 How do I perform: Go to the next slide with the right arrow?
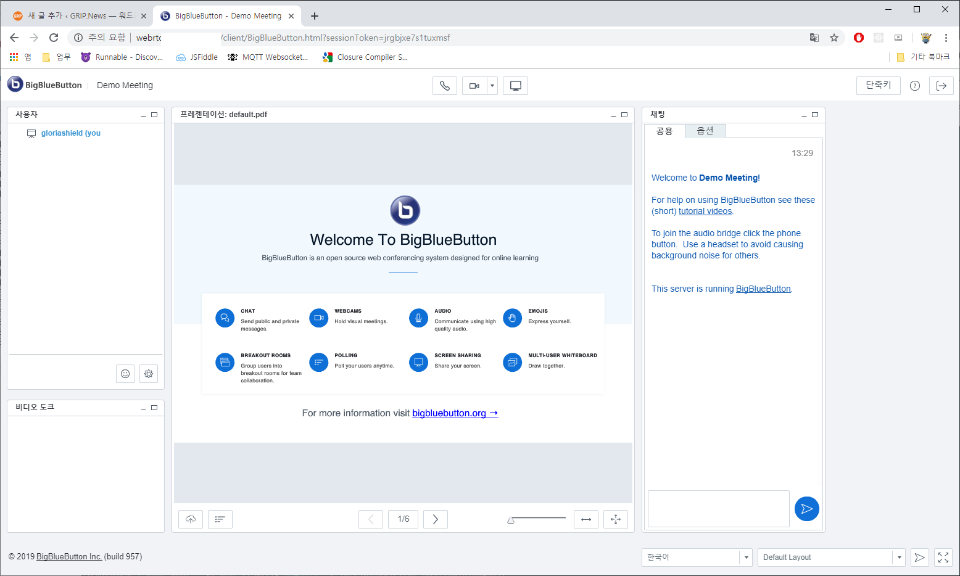435,519
